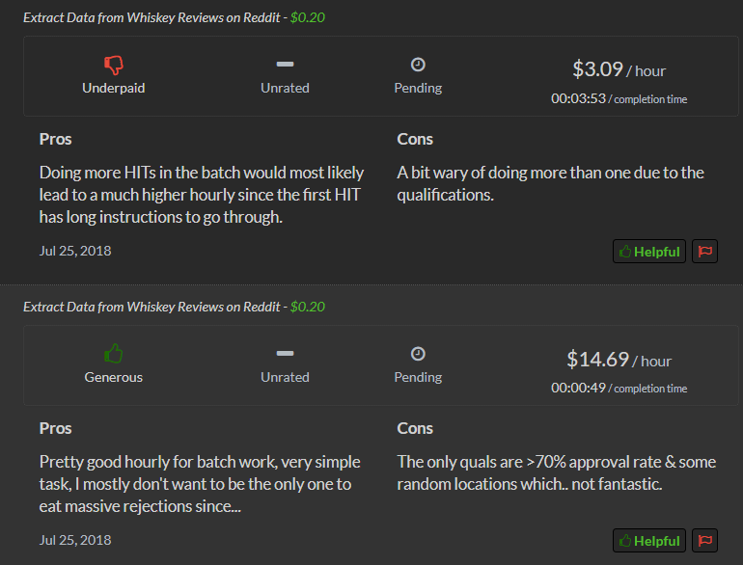Flag the Underpaid review with red flag
This screenshot has width=743, height=565.
point(704,251)
